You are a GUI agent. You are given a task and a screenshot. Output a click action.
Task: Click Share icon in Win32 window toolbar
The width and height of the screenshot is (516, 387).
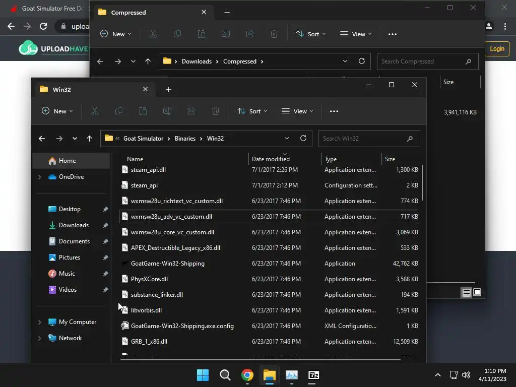(191, 111)
